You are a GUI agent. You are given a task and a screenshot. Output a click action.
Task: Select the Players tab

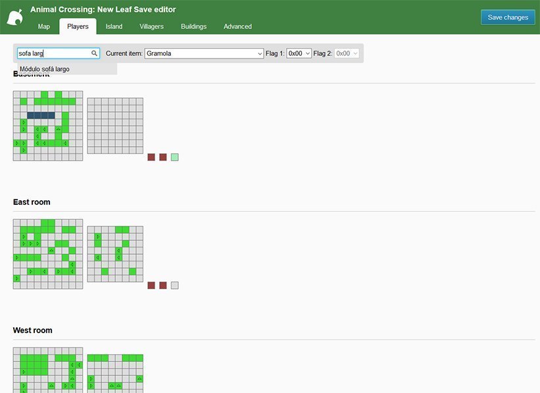[78, 26]
